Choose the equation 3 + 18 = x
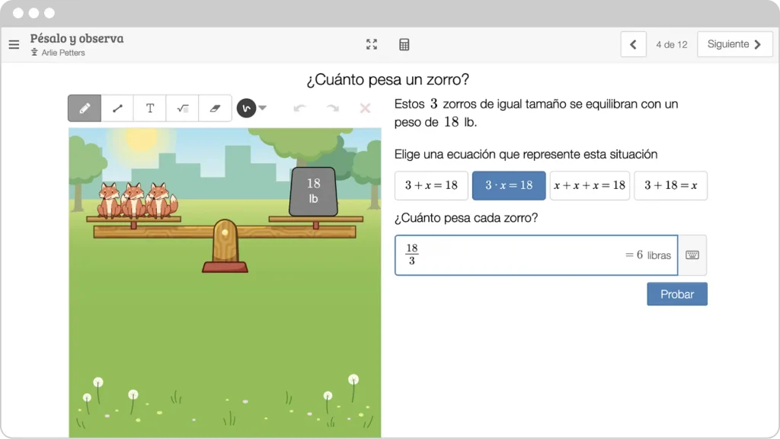This screenshot has width=780, height=439. click(670, 185)
